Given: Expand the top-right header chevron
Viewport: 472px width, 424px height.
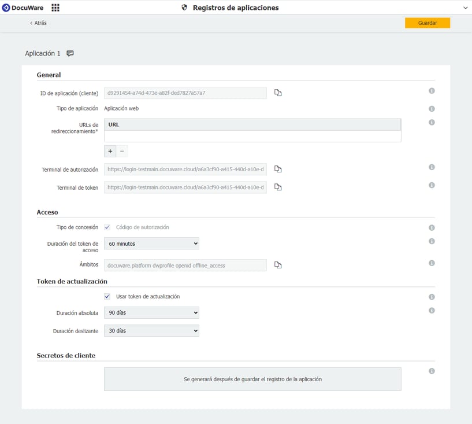Looking at the screenshot, I should tap(465, 8).
